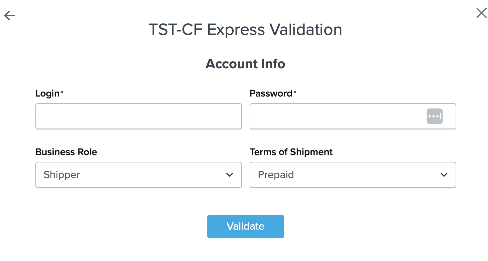
Task: Click the selected value Prepaid
Action: pos(276,175)
